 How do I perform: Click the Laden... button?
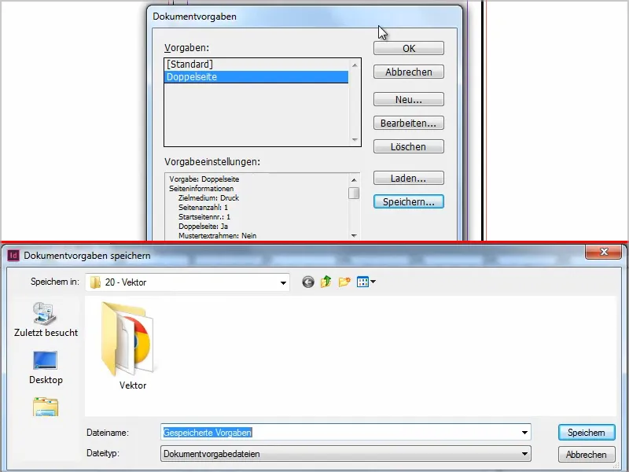[408, 178]
